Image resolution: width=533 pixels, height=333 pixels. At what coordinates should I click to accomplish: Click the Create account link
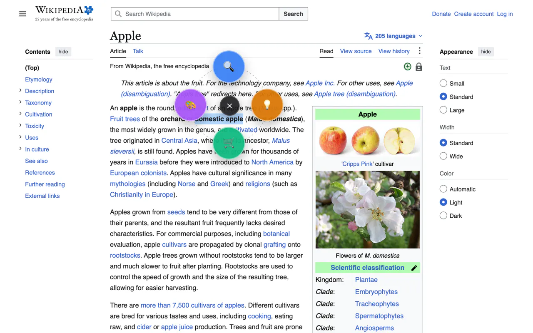point(474,14)
